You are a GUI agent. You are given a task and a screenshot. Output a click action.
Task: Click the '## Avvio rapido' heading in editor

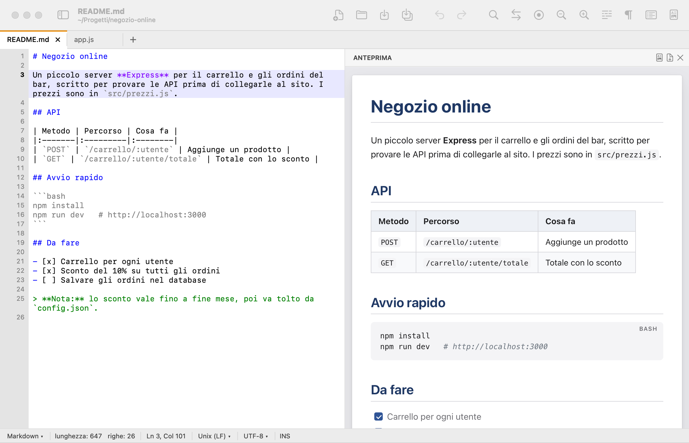pos(68,177)
